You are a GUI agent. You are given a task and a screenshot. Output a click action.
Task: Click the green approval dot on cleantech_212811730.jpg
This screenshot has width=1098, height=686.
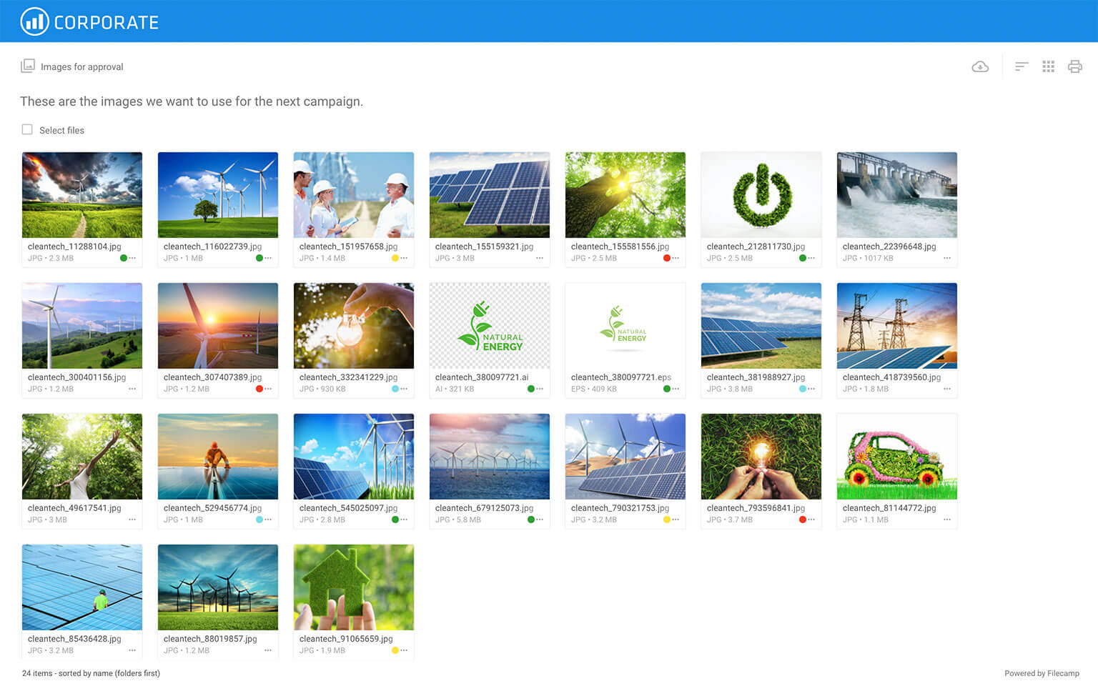(x=803, y=258)
